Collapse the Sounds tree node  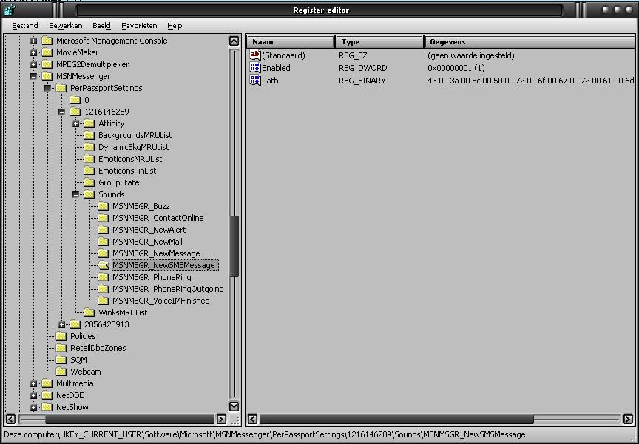[75, 194]
